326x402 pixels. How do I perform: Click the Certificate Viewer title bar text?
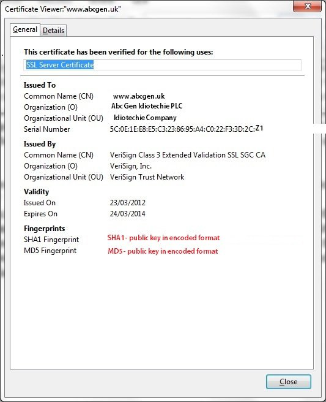tap(62, 9)
